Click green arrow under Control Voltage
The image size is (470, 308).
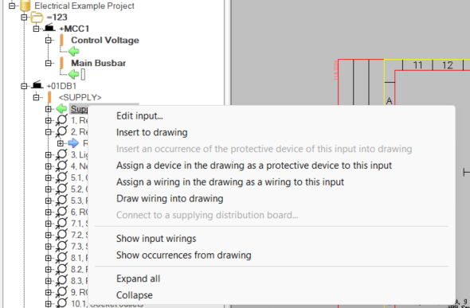73,52
